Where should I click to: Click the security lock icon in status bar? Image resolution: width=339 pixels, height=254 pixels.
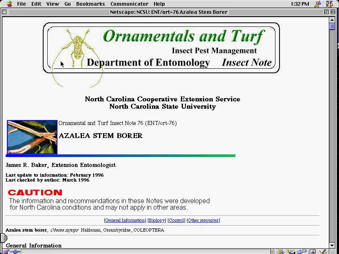click(6, 252)
